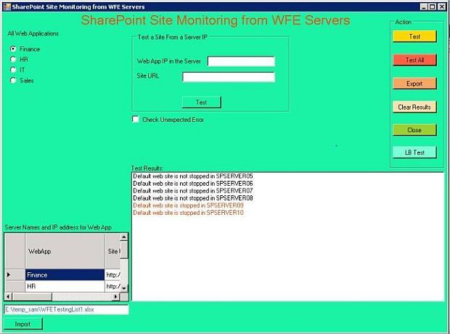The height and width of the screenshot is (334, 450).
Task: Click the Import button
Action: (23, 324)
